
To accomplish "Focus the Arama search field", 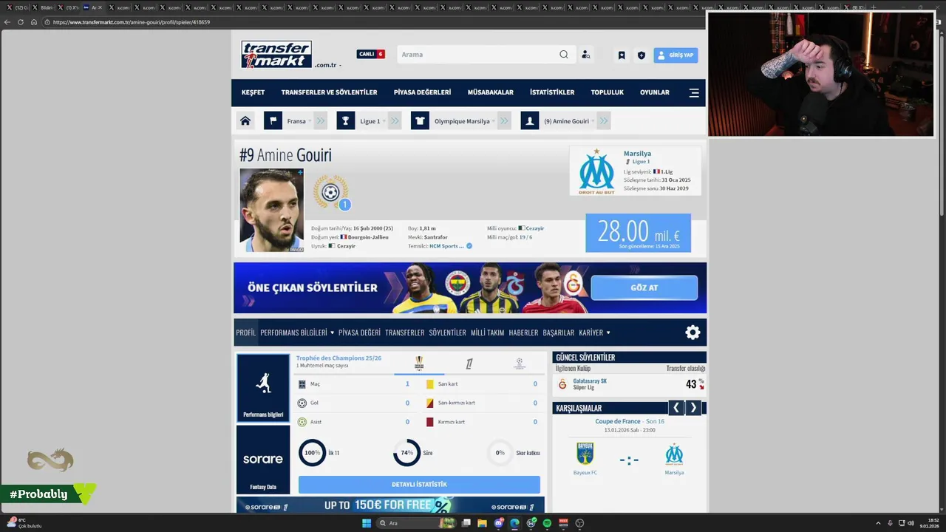I will 477,54.
